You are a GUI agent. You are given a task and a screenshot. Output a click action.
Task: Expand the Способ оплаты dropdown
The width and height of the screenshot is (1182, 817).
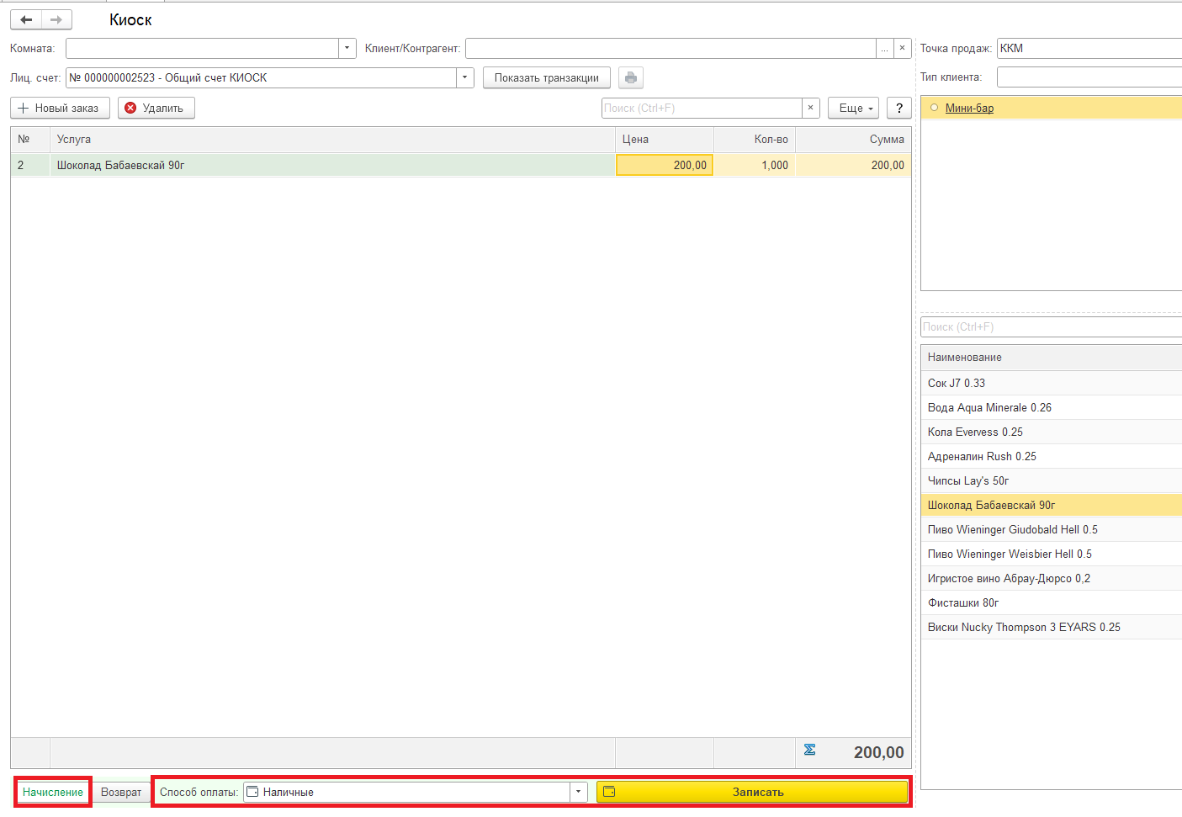pos(578,792)
